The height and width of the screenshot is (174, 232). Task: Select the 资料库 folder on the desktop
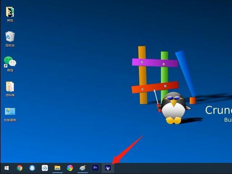10,89
